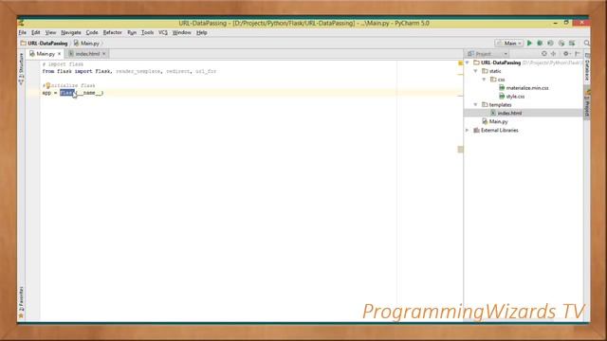Open the Favorites tool window strip
Screen dimensions: 607x341
coord(21,302)
